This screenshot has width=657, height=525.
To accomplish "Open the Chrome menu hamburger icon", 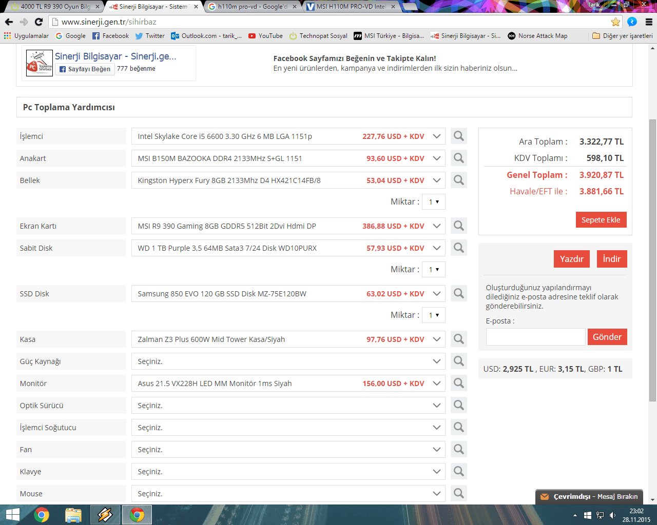I will [x=649, y=22].
